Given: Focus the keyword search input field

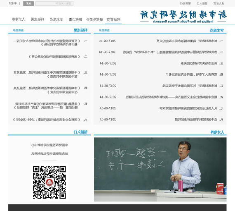Looking at the screenshot, I should [54, 3].
